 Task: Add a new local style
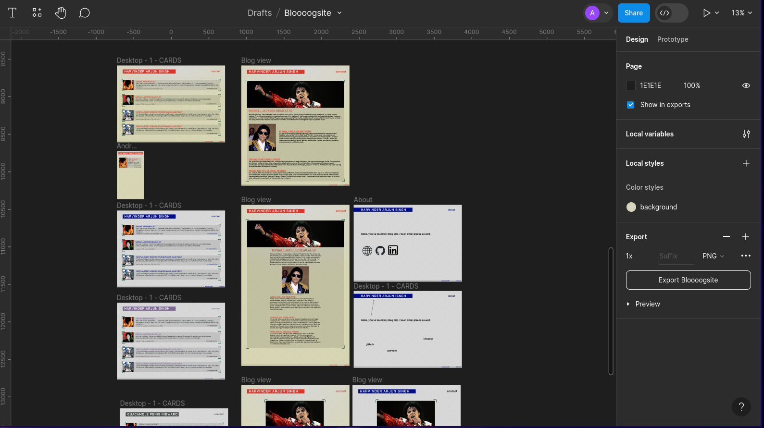tap(746, 163)
